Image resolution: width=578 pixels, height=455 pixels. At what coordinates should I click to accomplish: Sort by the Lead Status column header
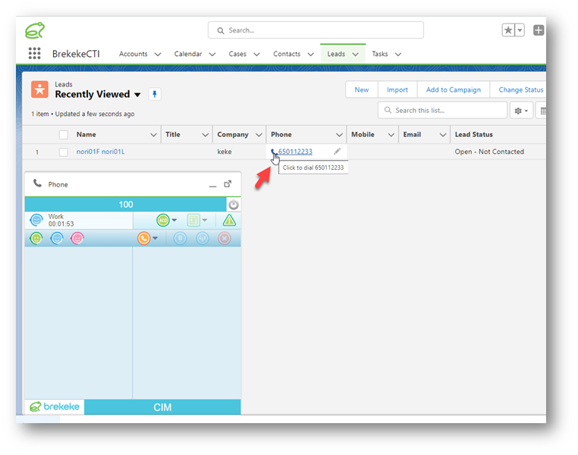[x=473, y=134]
